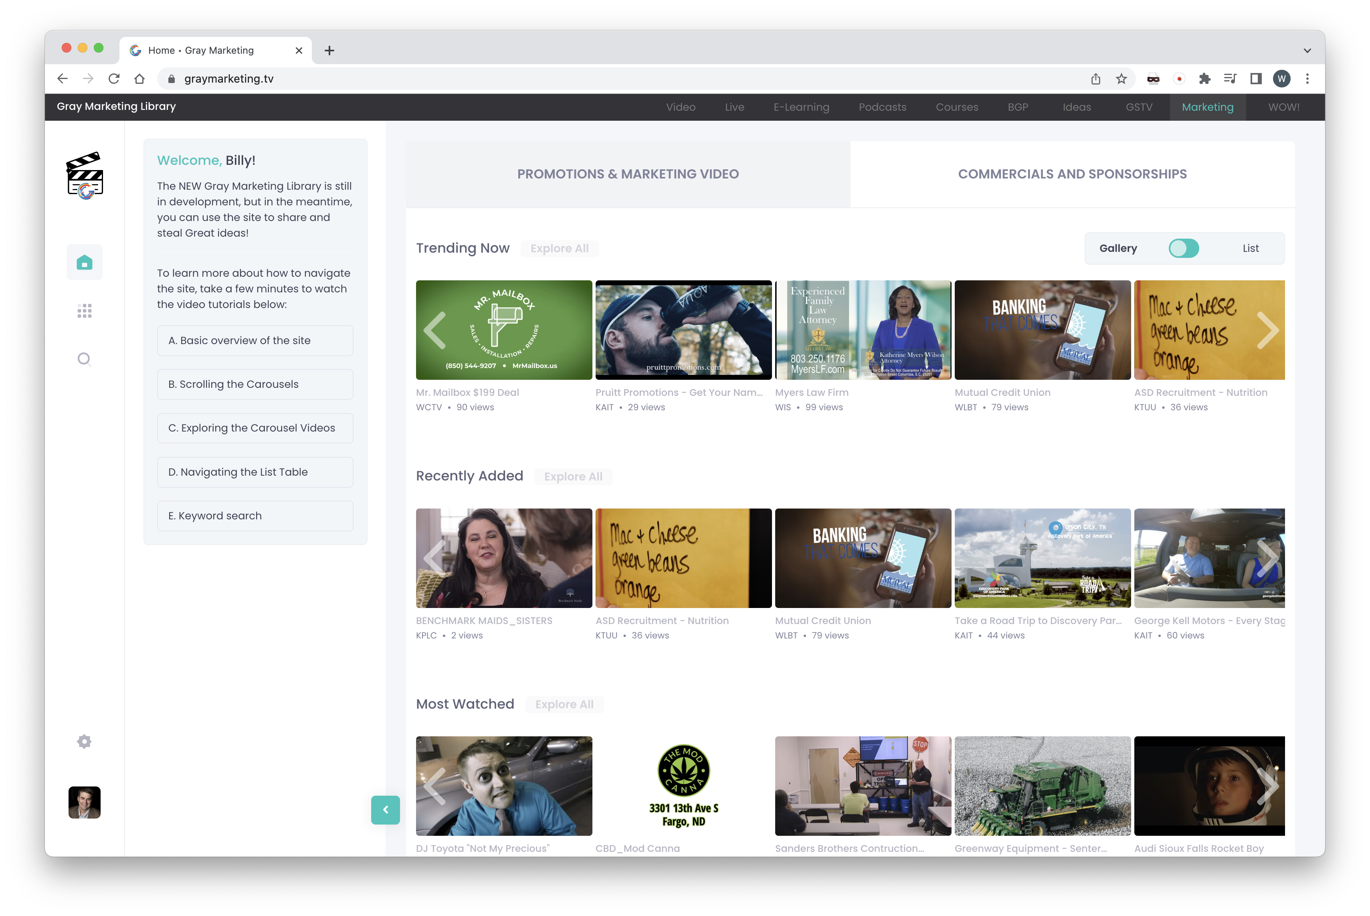Open the Sanders Brothers Contruction thumbnail
The width and height of the screenshot is (1370, 916).
863,786
